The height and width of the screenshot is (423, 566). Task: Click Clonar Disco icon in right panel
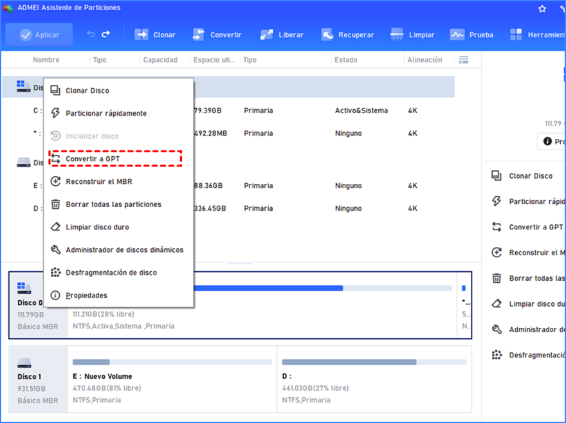pyautogui.click(x=497, y=175)
